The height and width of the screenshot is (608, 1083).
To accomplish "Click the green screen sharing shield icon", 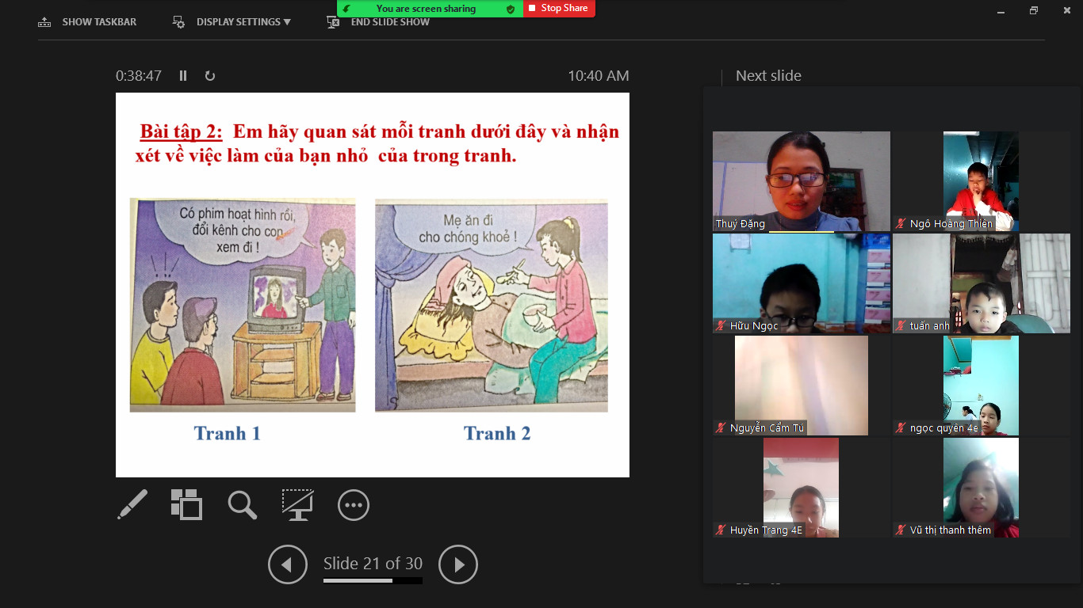I will (x=511, y=9).
